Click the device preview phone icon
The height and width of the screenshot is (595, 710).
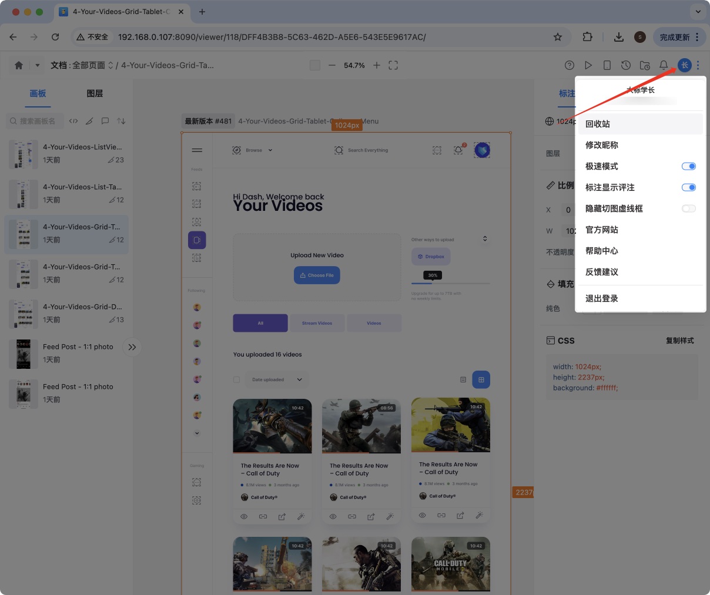[607, 65]
